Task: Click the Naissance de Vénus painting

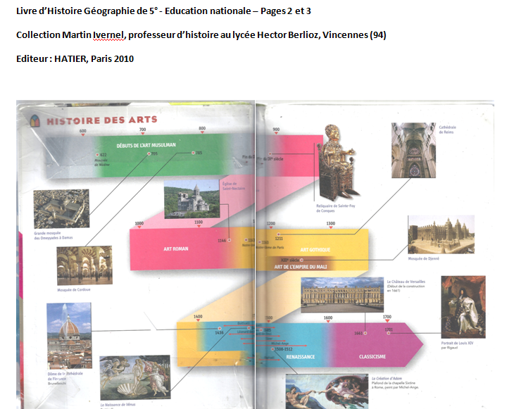Action: pyautogui.click(x=134, y=377)
